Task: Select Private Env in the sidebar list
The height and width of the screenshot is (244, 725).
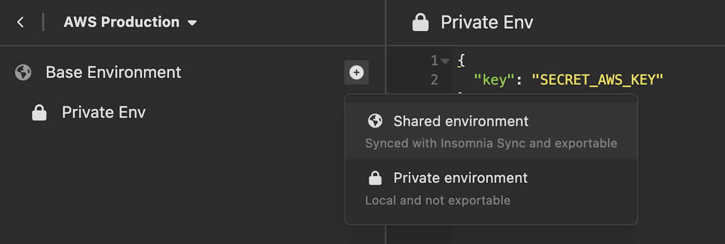Action: coord(103,112)
